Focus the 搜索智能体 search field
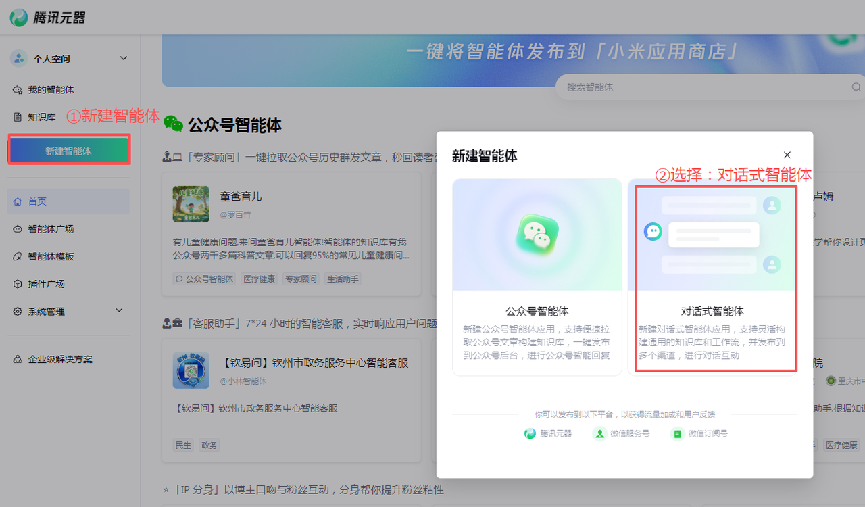The height and width of the screenshot is (507, 865). pos(710,87)
